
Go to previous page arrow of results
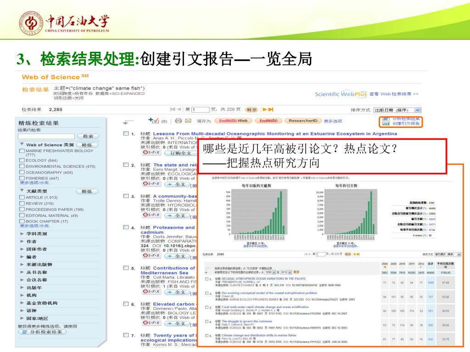[x=179, y=110]
